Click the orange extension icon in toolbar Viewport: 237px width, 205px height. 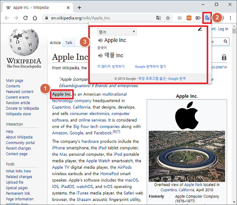(189, 18)
